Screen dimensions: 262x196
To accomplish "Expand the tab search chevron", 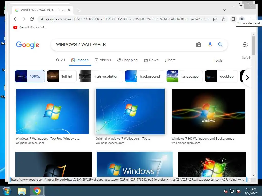I will click(225, 10).
